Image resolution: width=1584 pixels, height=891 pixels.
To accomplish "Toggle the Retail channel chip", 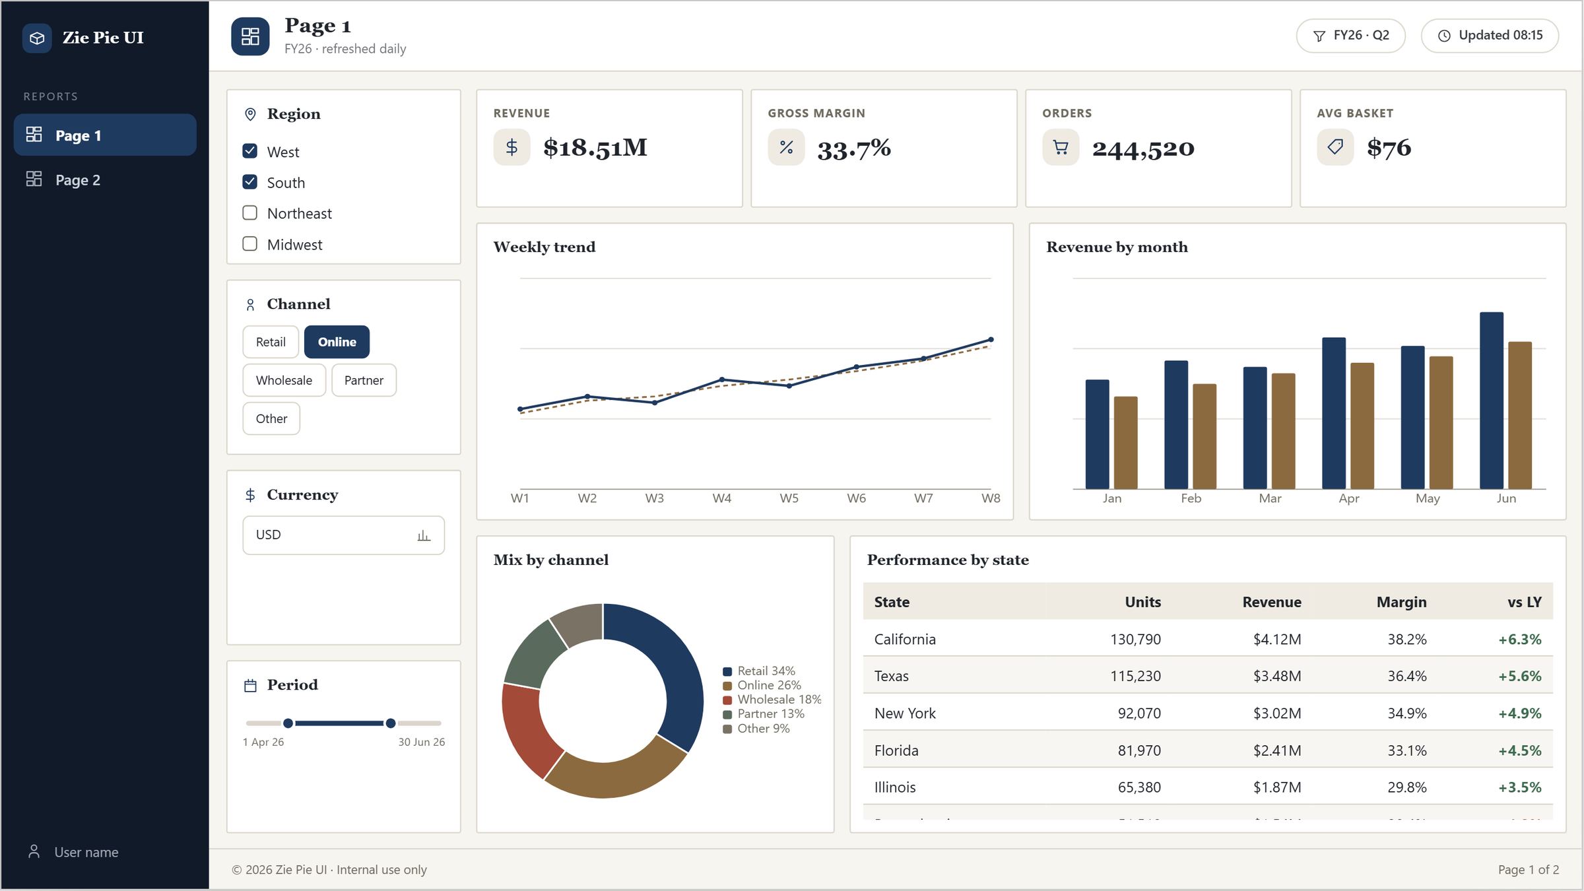I will (x=271, y=342).
